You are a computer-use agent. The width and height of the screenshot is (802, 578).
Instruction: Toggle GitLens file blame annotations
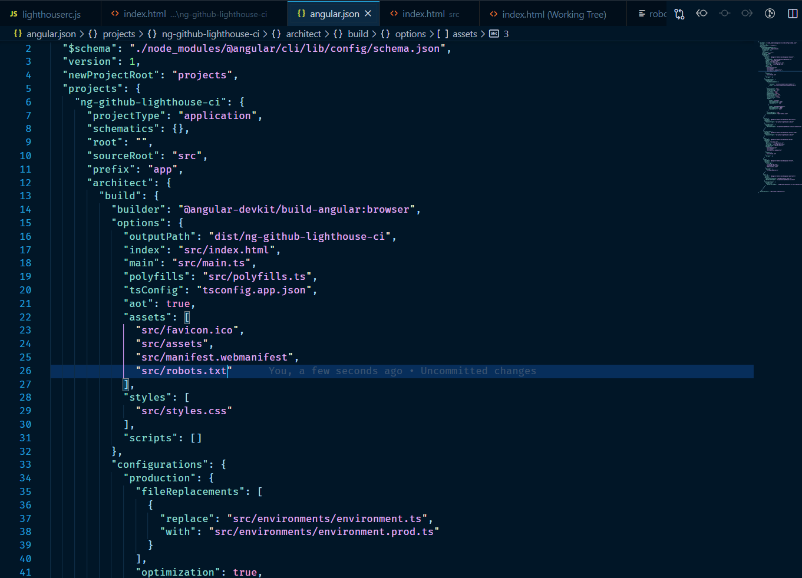[770, 14]
